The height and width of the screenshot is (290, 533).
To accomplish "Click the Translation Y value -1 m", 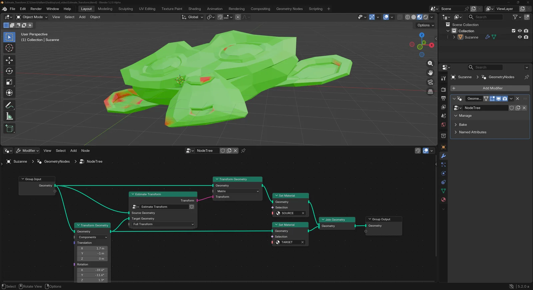I will coord(93,254).
